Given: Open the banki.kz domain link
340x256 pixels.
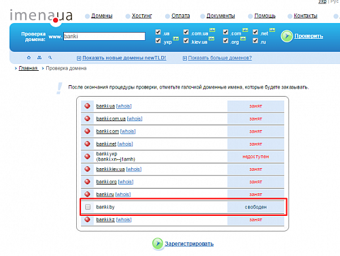Looking at the screenshot, I should coord(105,220).
